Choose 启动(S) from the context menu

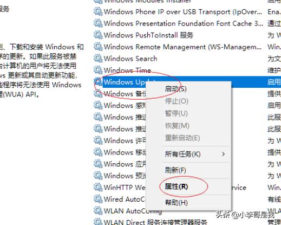[175, 89]
